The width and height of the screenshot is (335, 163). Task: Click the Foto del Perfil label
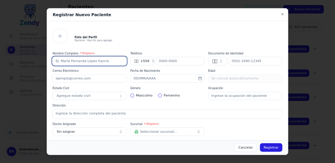(x=86, y=37)
